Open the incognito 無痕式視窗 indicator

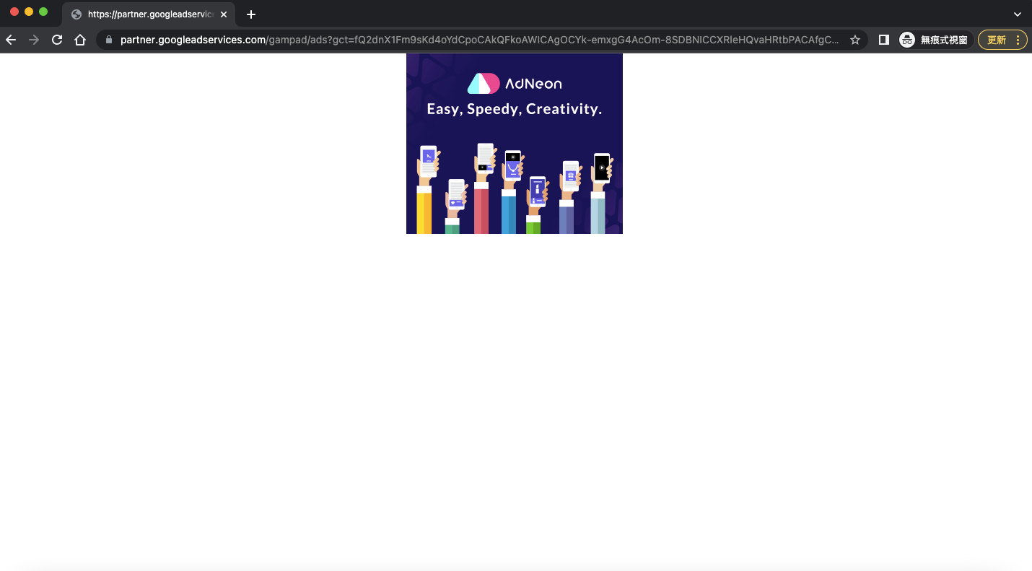936,40
